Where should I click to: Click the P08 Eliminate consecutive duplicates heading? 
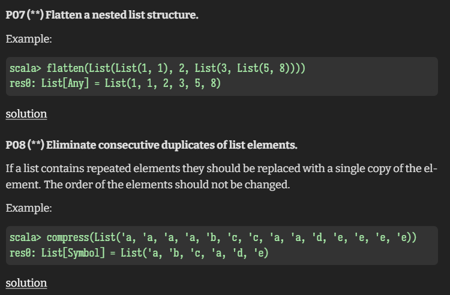tap(152, 145)
